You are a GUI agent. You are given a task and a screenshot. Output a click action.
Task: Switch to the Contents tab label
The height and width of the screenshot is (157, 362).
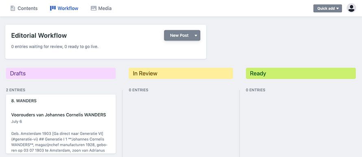(x=28, y=8)
